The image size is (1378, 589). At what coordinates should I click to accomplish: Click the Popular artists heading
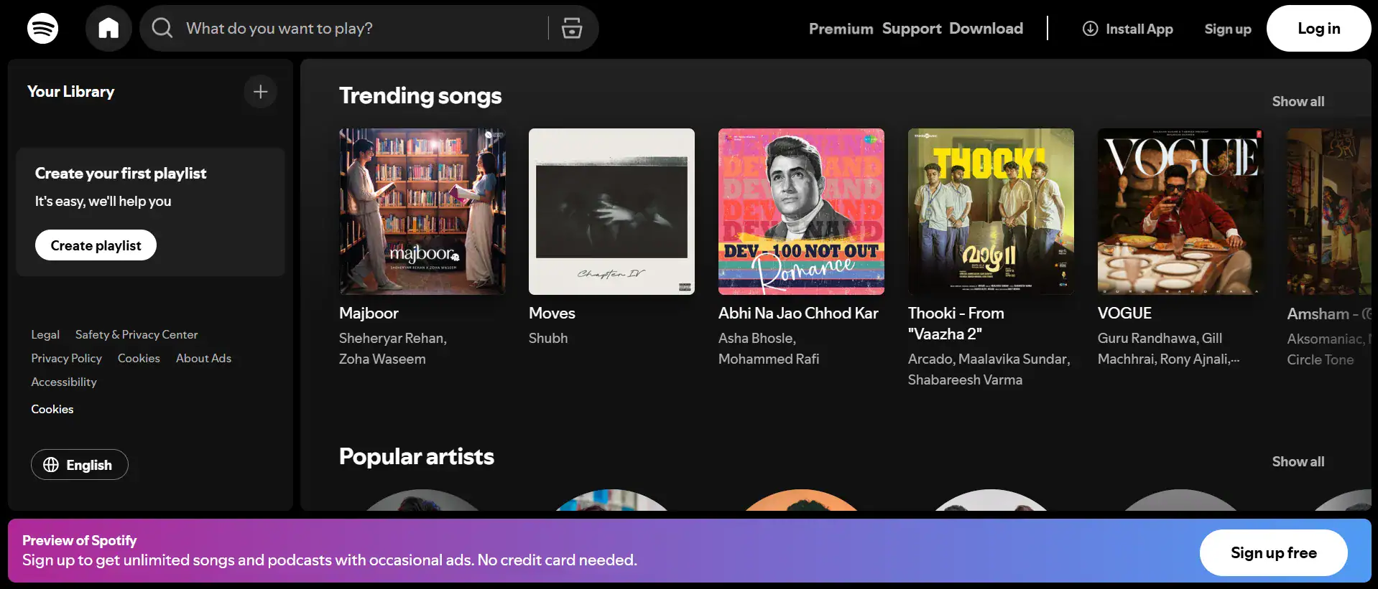(x=417, y=457)
